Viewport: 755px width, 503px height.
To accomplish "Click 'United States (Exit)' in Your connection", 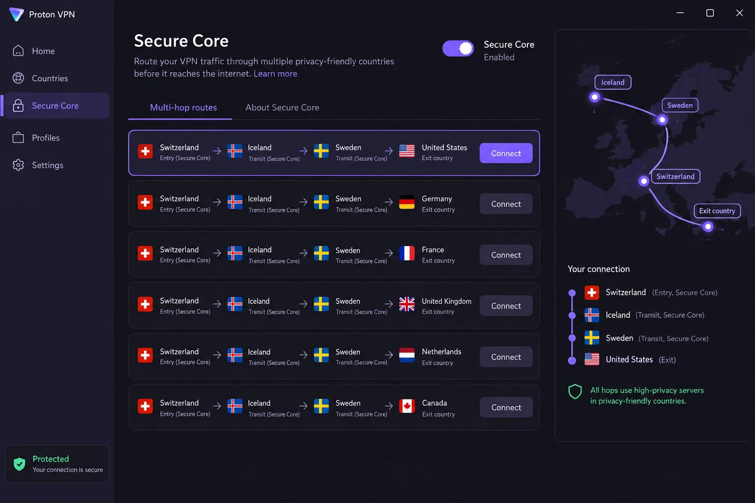I will coord(640,360).
